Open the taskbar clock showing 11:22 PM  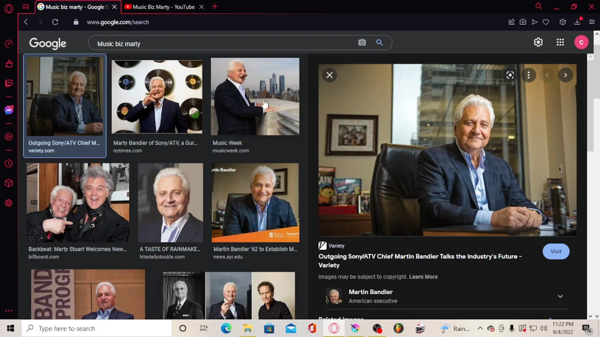(x=563, y=328)
